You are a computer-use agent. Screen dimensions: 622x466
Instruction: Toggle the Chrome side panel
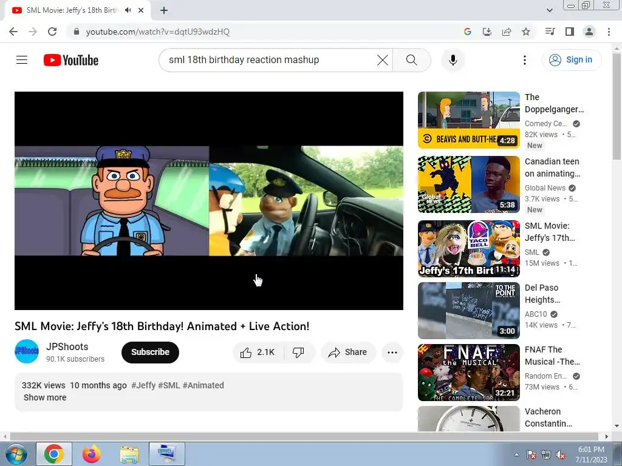pos(570,32)
